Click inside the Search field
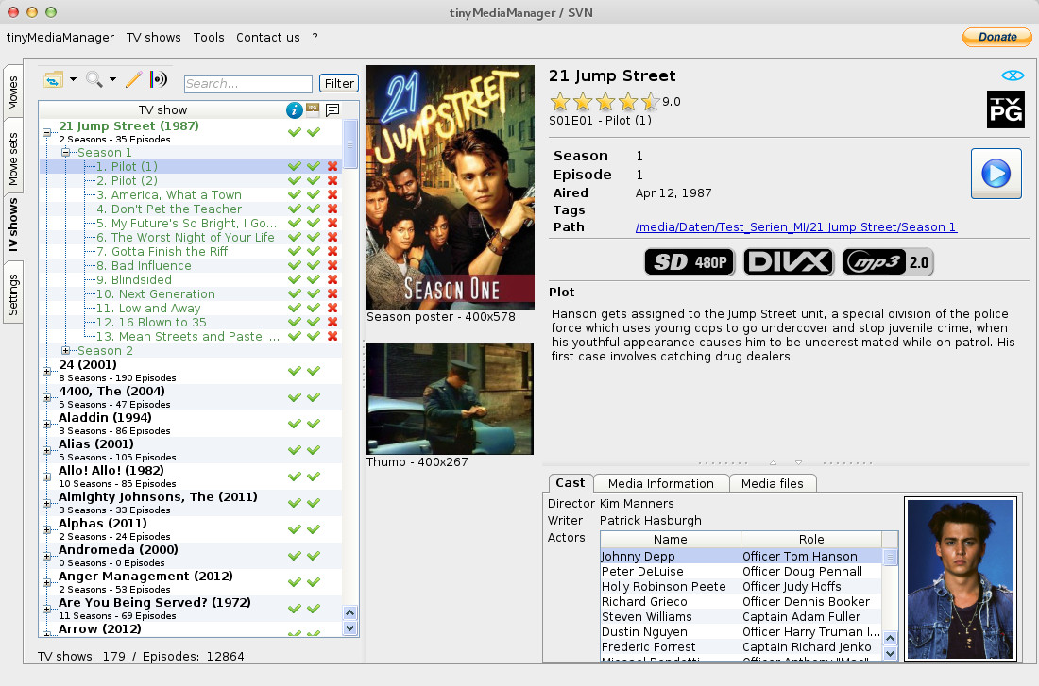This screenshot has height=686, width=1039. 247,84
